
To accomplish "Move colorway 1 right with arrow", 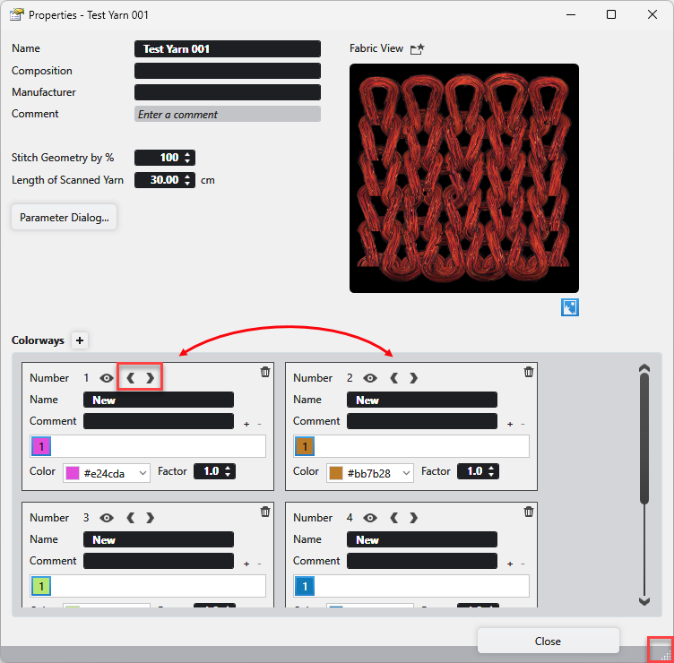I will [x=151, y=378].
